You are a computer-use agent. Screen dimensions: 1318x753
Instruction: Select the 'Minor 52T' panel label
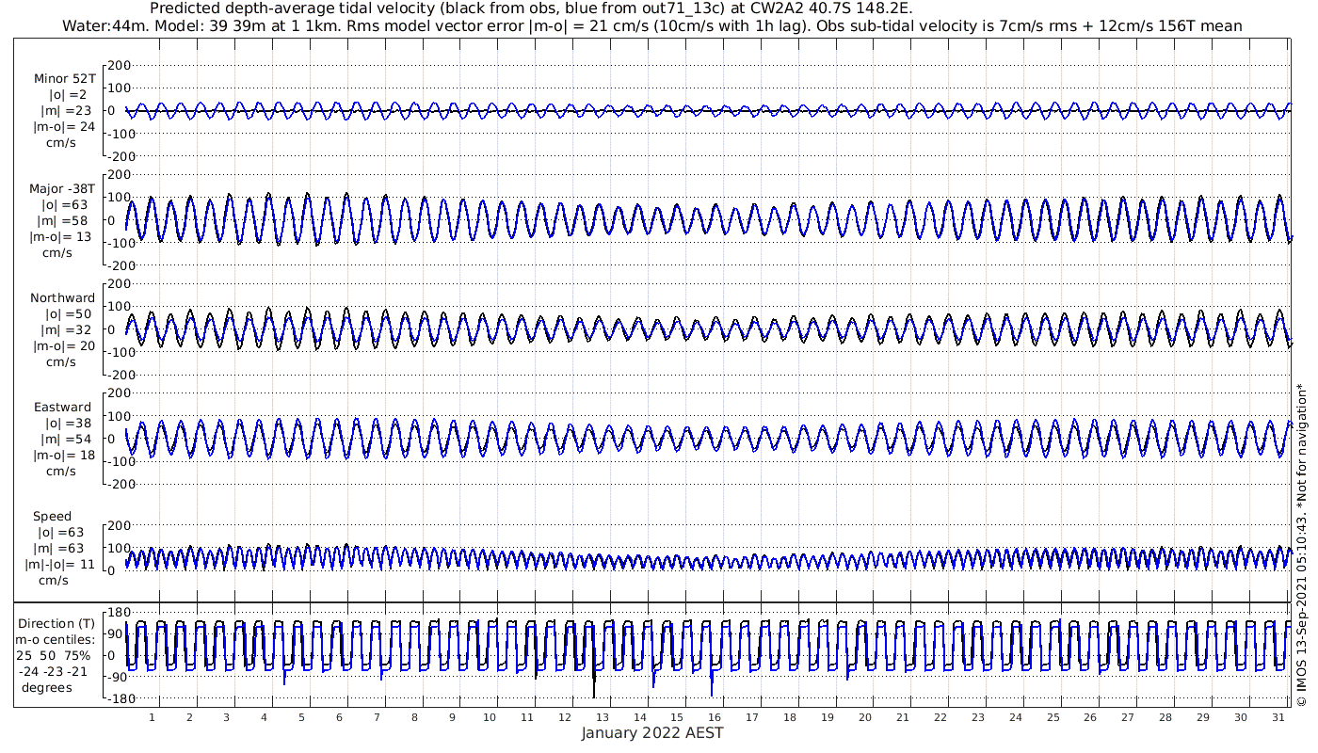[x=64, y=79]
